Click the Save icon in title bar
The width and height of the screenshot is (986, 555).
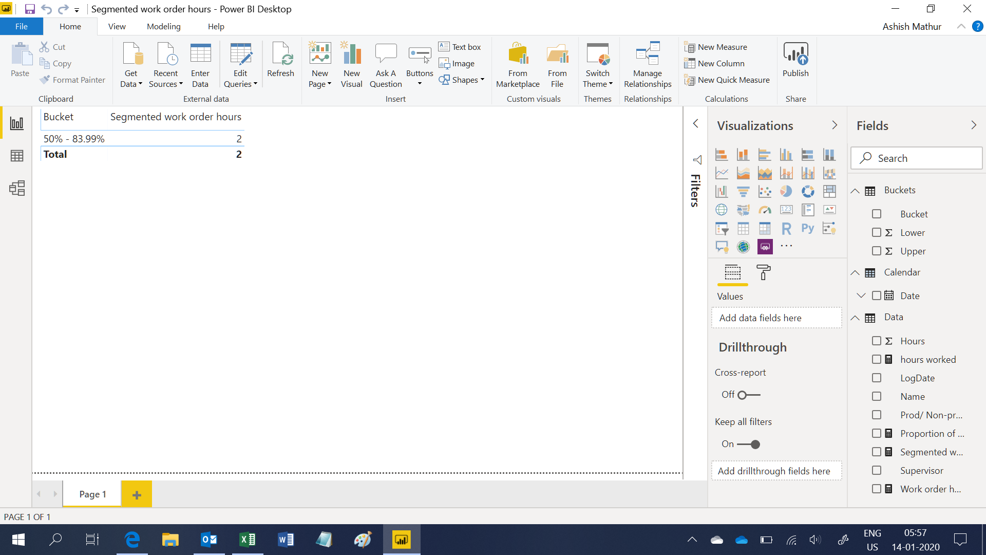[x=30, y=9]
